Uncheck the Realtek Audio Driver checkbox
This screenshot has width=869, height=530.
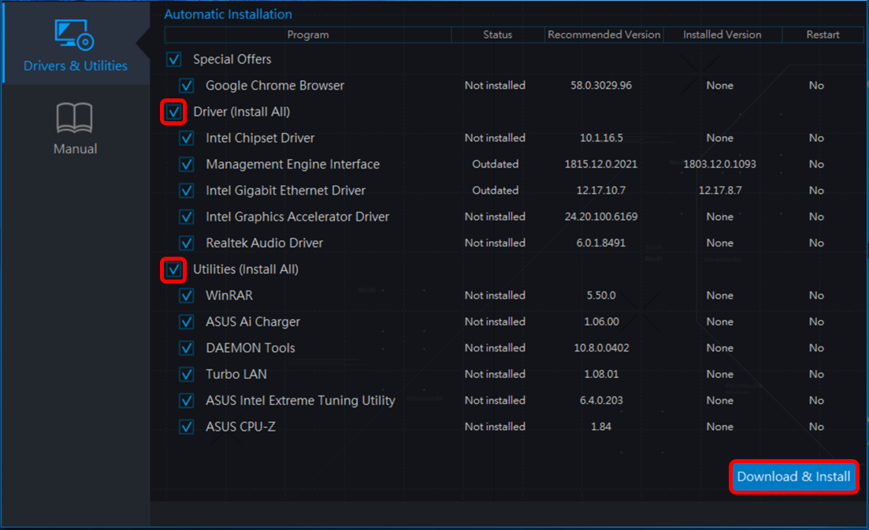click(187, 243)
